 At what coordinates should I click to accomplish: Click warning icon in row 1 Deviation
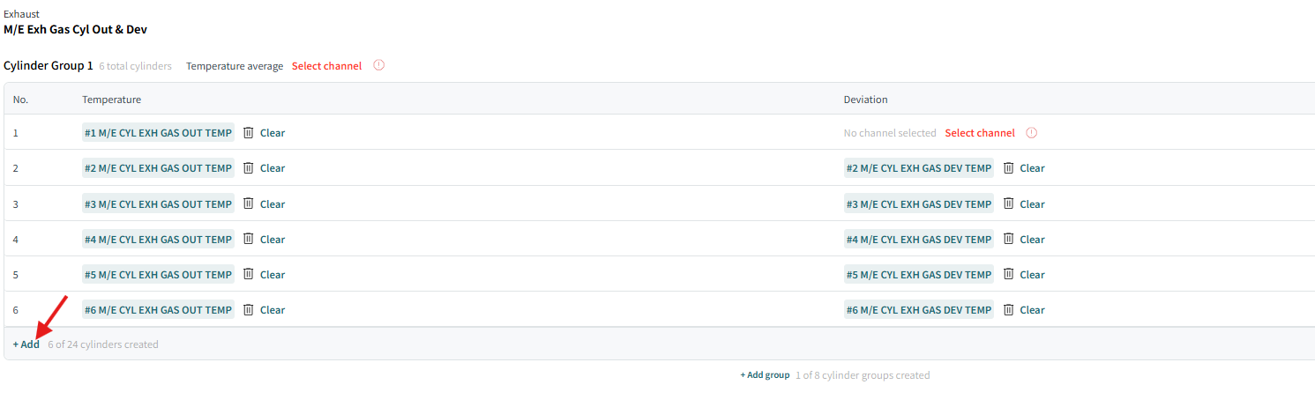coord(1031,133)
